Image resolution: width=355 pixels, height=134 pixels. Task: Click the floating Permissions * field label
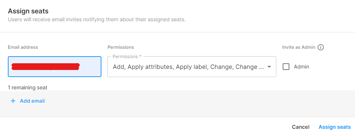coord(127,57)
